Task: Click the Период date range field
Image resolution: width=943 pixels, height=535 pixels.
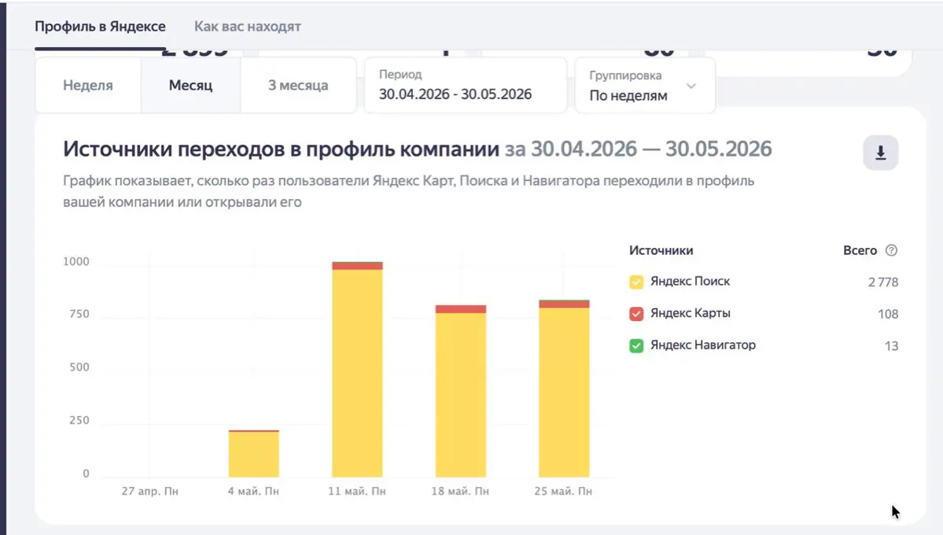Action: tap(466, 85)
